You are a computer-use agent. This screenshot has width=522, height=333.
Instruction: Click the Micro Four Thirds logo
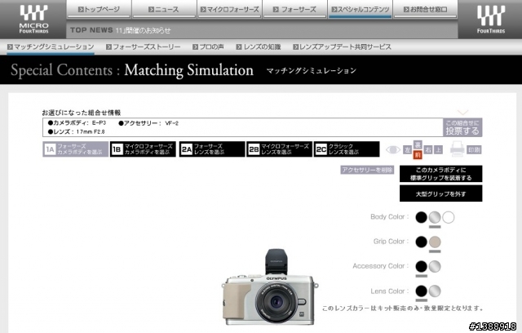coord(33,19)
